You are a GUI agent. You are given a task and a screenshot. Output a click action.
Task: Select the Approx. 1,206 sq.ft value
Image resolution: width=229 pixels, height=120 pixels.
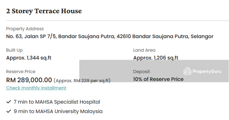coord(156,58)
